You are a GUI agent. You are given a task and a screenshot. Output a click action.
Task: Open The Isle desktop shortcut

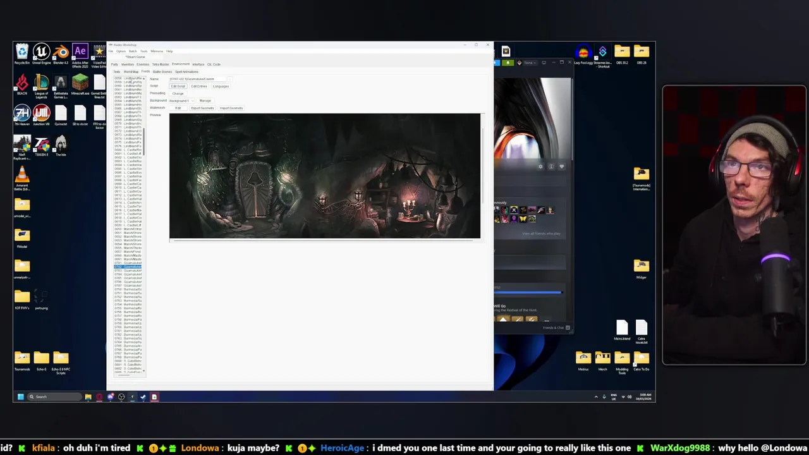coord(61,145)
